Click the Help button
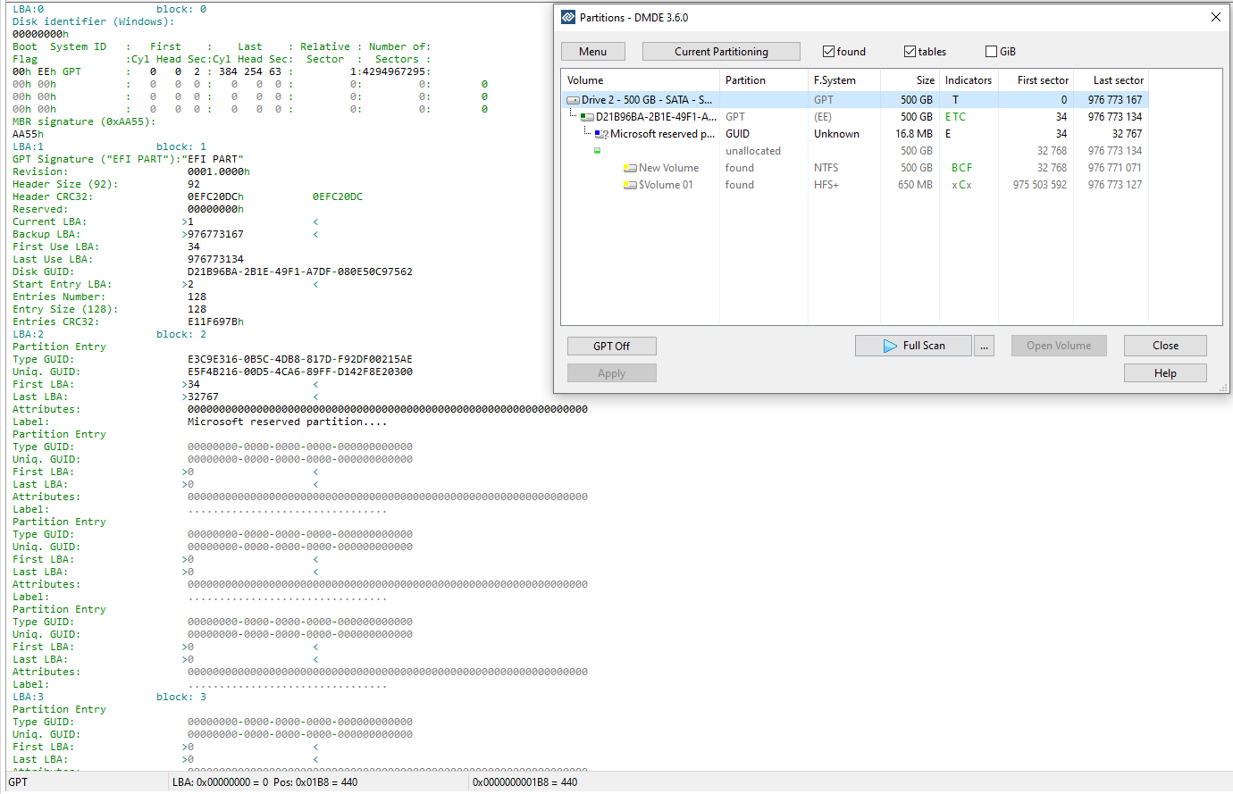This screenshot has height=794, width=1233. coord(1165,373)
